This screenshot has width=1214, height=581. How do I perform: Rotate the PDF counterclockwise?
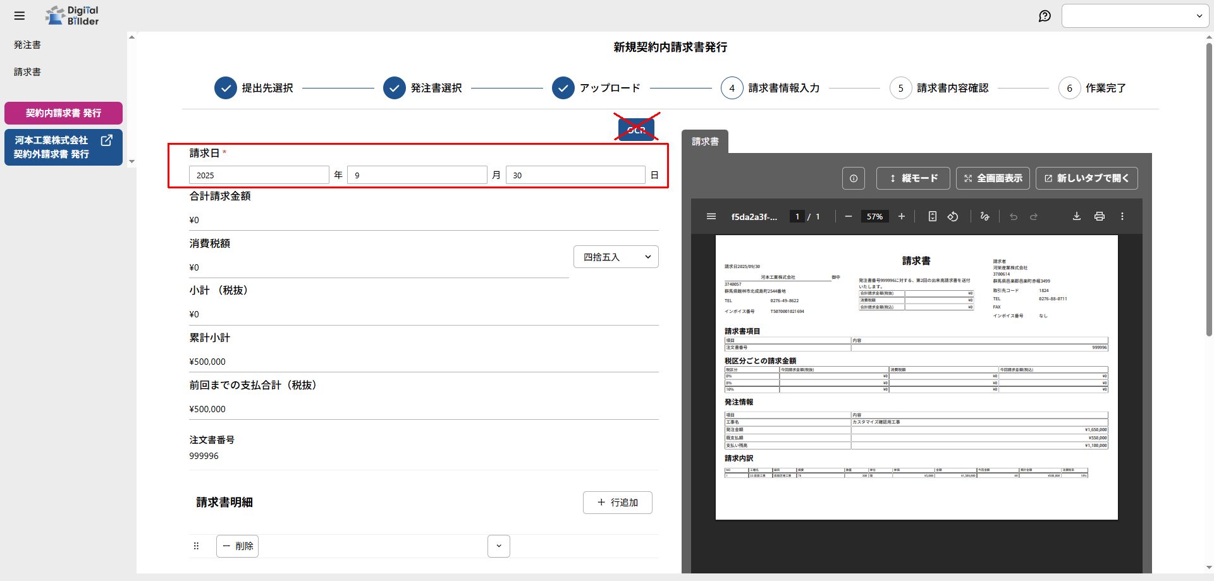[x=953, y=216]
